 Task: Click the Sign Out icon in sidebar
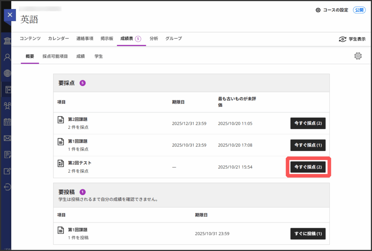pyautogui.click(x=7, y=187)
